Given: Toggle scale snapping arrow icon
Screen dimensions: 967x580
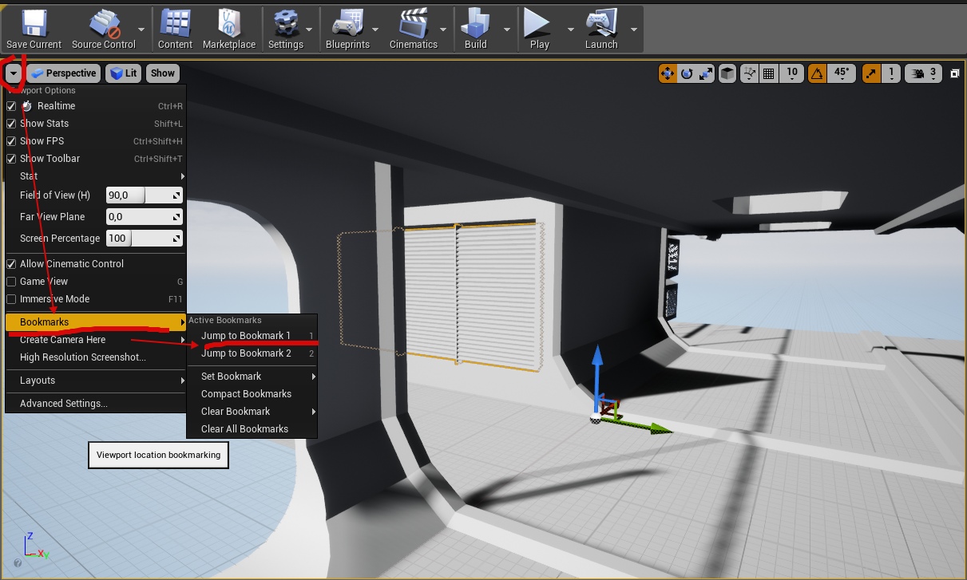Looking at the screenshot, I should point(871,73).
